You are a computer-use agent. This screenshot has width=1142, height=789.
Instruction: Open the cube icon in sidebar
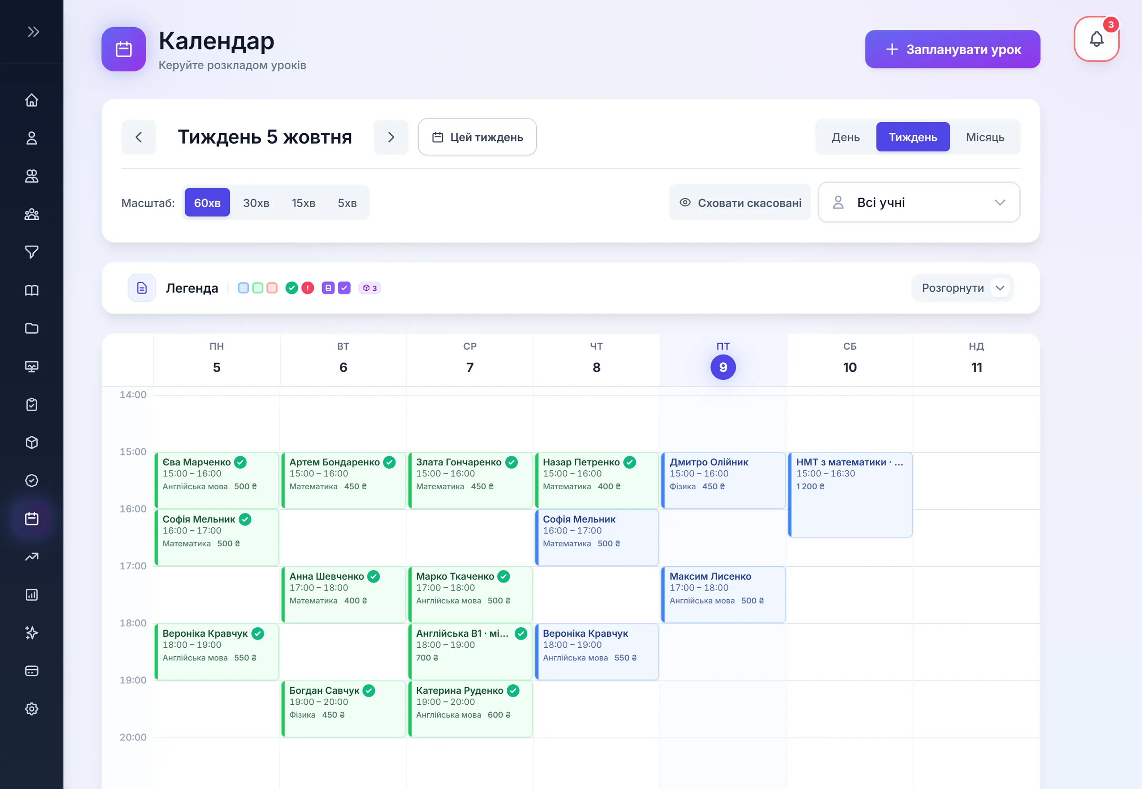[x=31, y=443]
